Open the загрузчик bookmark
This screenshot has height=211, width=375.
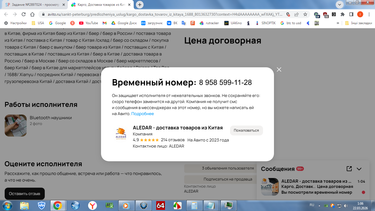pyautogui.click(x=152, y=23)
